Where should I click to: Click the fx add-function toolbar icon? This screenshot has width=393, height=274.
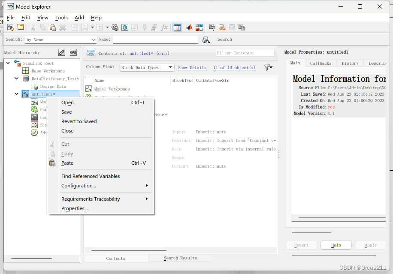coord(164,27)
